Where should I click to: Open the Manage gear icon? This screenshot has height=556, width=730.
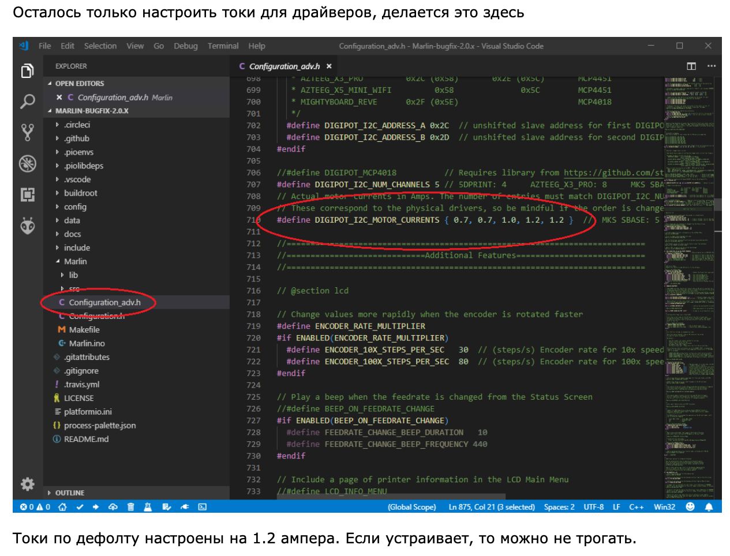[27, 483]
